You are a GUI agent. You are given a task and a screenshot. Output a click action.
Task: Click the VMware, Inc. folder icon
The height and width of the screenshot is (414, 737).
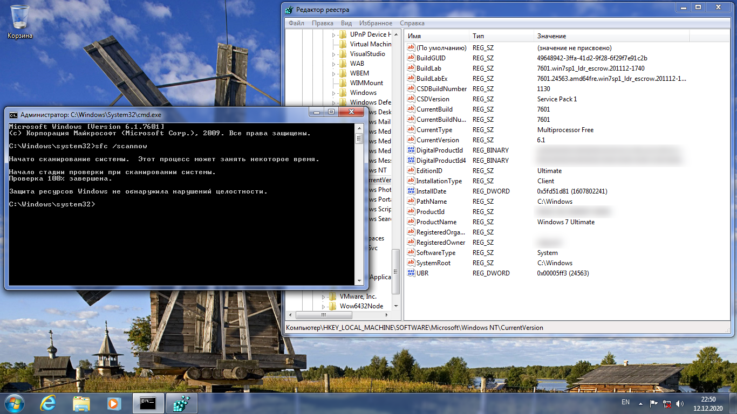[x=332, y=296]
